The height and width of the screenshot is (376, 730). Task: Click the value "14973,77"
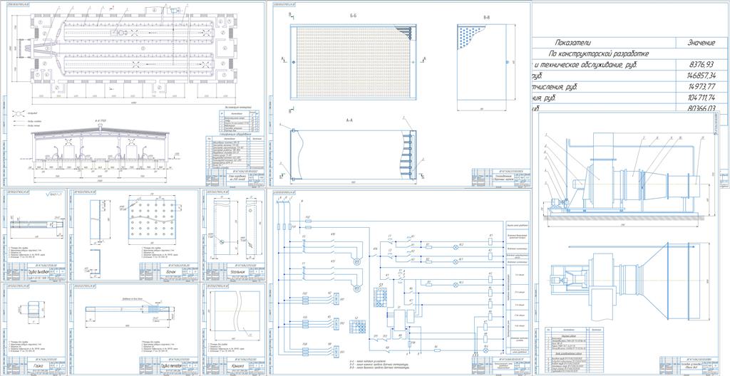[x=701, y=87]
